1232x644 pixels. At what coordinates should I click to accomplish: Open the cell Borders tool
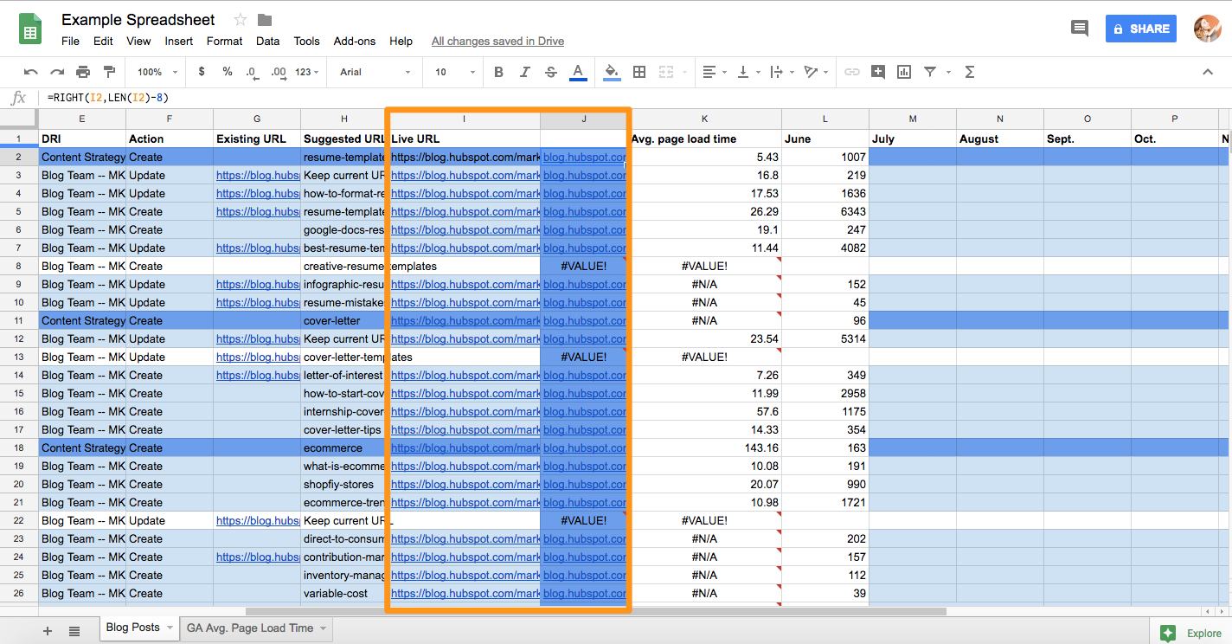tap(639, 72)
